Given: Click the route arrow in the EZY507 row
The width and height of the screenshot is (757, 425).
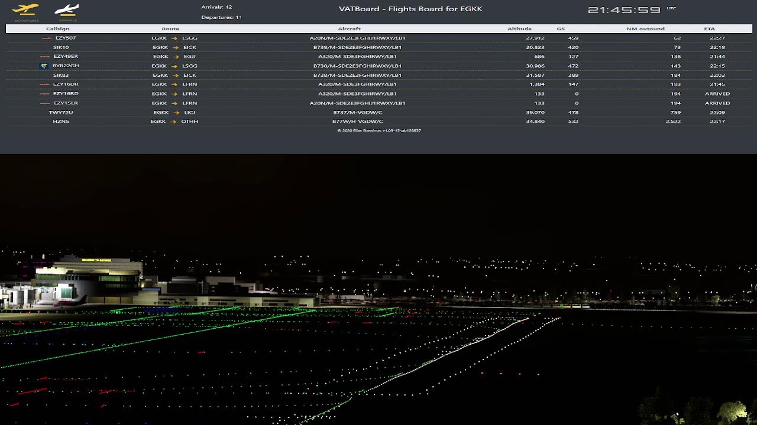Looking at the screenshot, I should tap(175, 38).
